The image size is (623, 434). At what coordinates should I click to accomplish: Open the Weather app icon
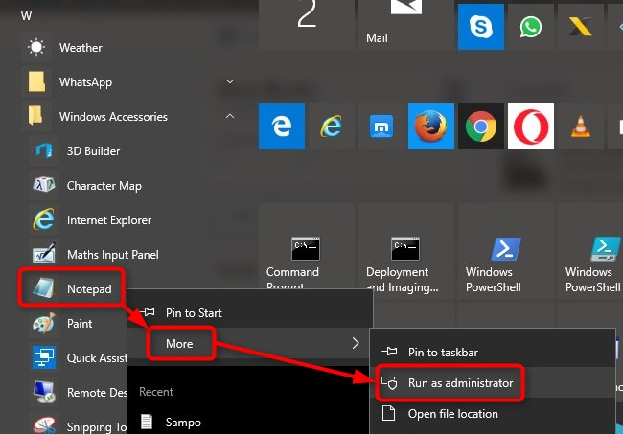point(36,47)
